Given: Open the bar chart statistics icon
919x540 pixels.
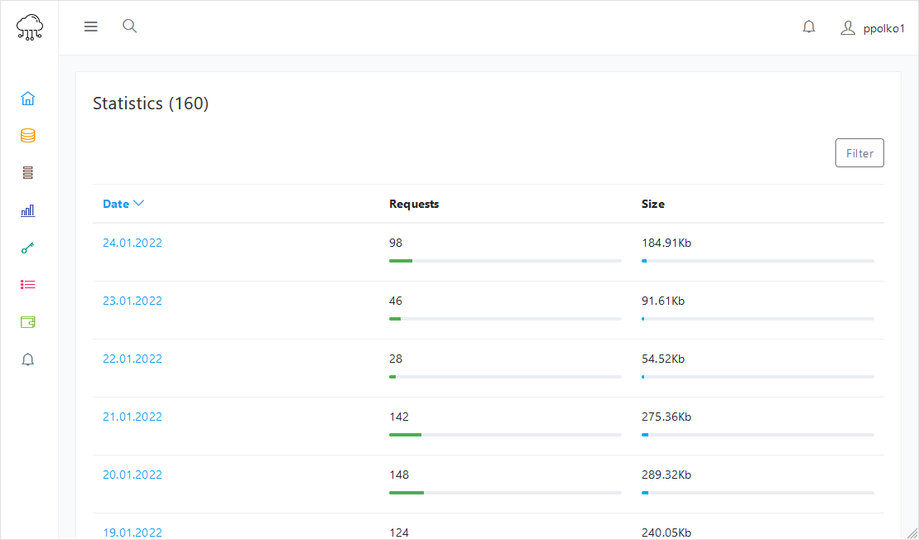Looking at the screenshot, I should 28,210.
